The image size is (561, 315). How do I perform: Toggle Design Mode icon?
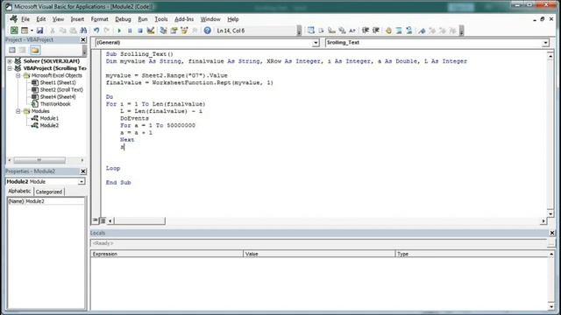coord(151,31)
